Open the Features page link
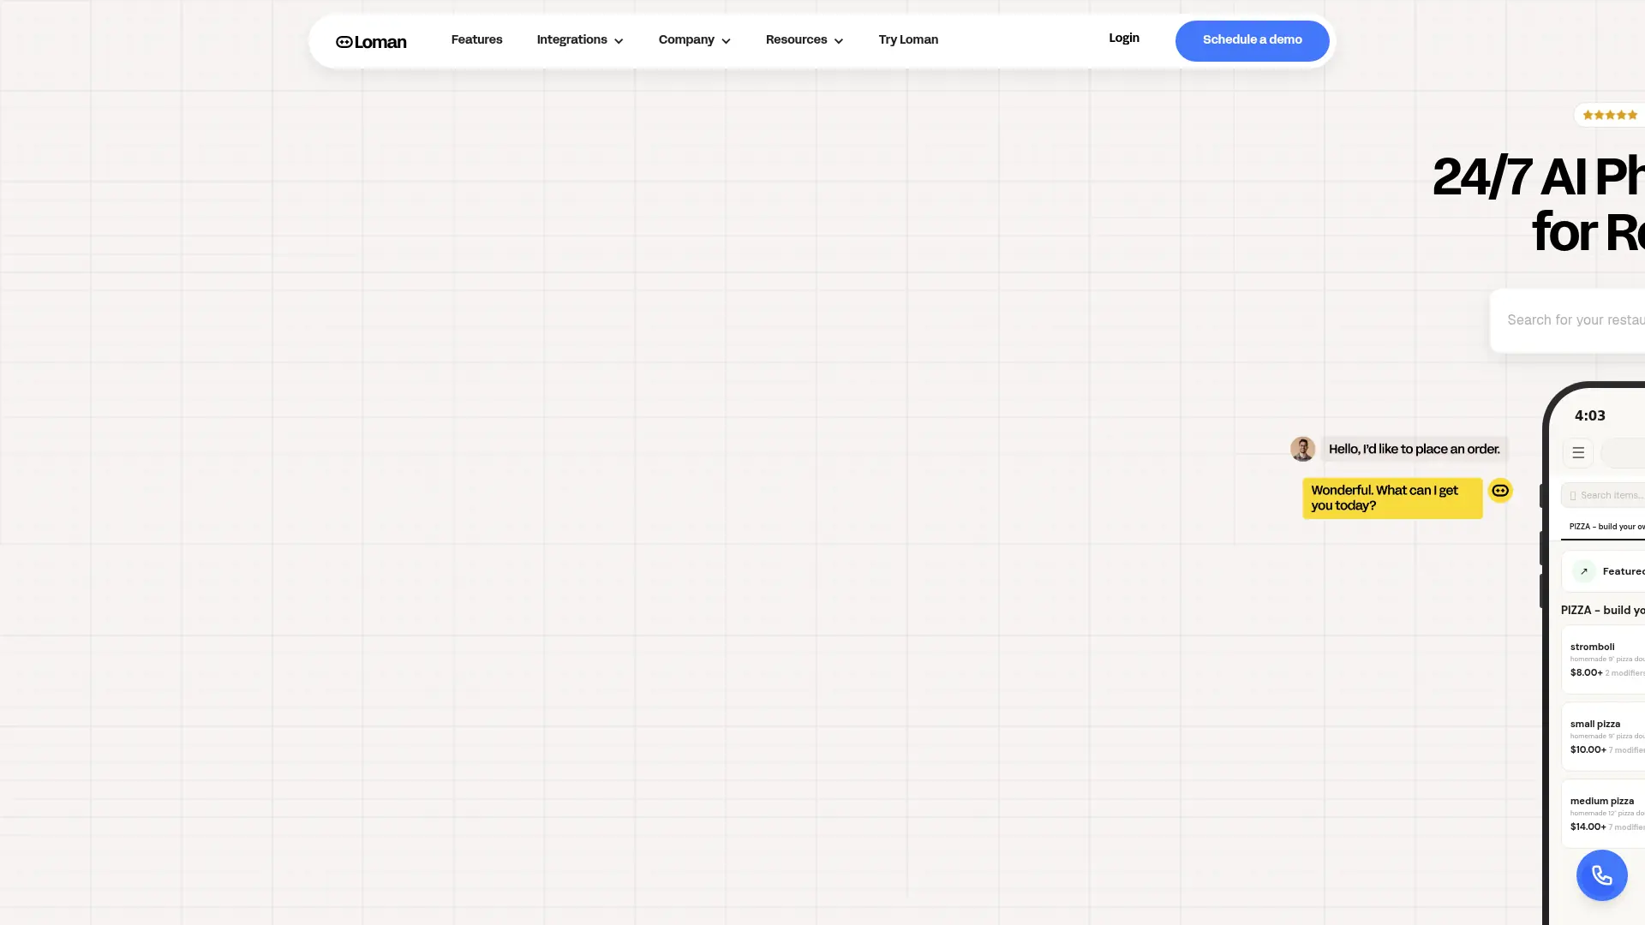The image size is (1645, 925). coord(476,39)
